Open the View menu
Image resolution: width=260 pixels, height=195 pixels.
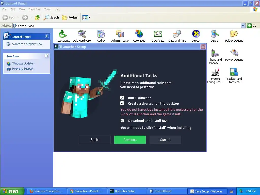tap(22, 9)
